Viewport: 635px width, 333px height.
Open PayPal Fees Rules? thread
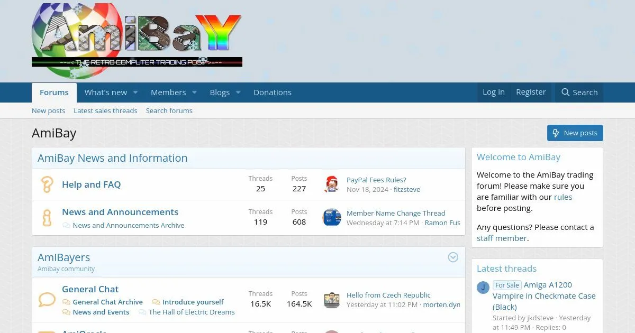(x=376, y=180)
